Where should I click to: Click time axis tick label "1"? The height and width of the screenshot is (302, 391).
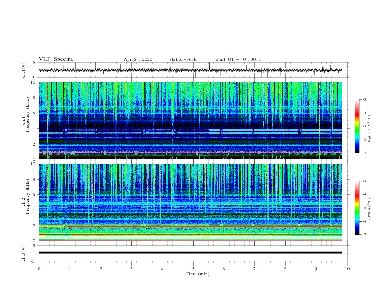tap(70, 269)
